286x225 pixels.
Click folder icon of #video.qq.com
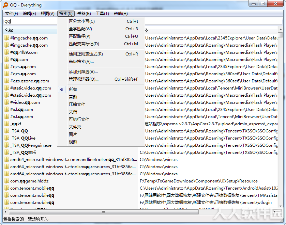(6, 102)
